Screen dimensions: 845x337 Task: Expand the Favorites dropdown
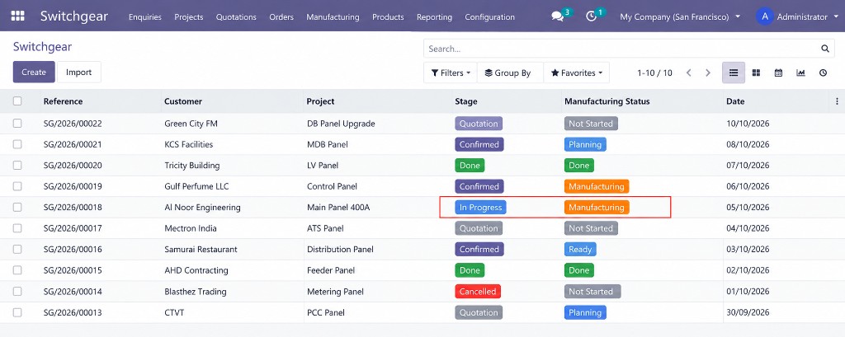577,73
